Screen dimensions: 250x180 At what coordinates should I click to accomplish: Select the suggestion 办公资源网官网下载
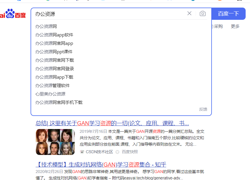[54, 60]
